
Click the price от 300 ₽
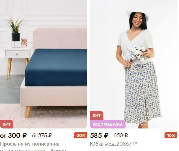(13, 136)
